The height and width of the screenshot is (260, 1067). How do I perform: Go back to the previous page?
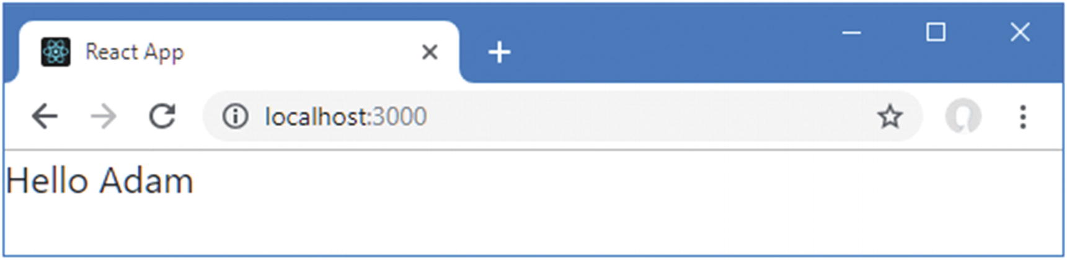[45, 116]
